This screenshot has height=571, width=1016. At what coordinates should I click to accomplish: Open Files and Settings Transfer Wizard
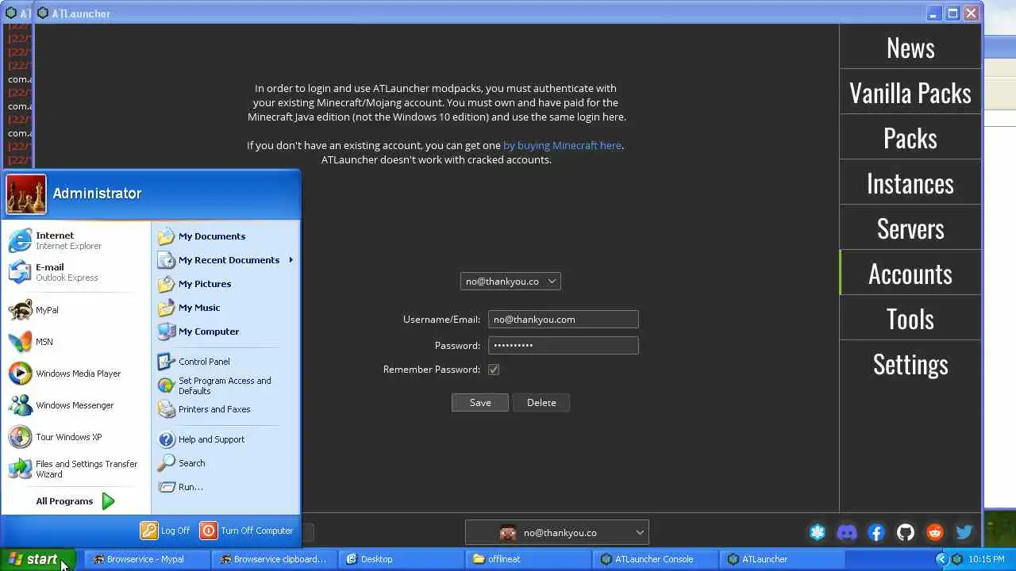(76, 469)
